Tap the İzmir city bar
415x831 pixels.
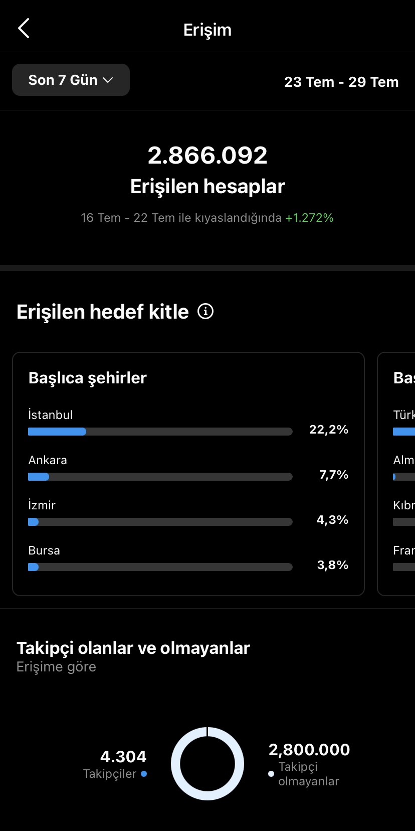coord(160,522)
